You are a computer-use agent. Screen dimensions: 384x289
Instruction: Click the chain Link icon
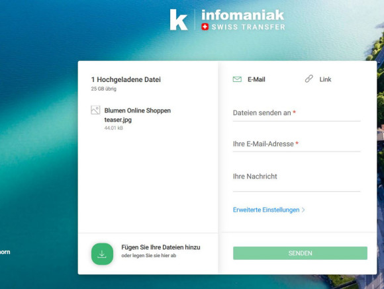click(309, 79)
